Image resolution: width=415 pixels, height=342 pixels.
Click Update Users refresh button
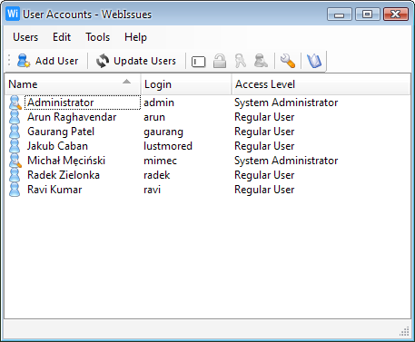pos(136,61)
